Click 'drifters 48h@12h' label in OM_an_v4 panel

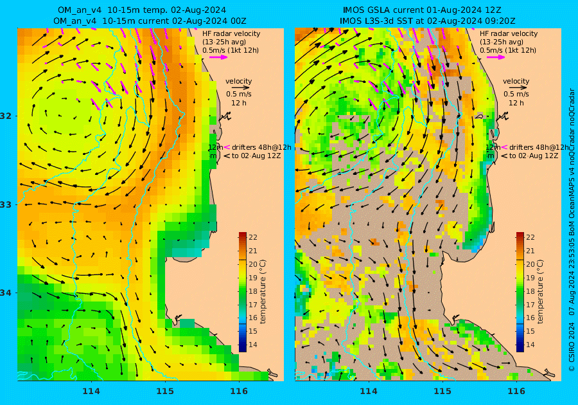(x=261, y=147)
